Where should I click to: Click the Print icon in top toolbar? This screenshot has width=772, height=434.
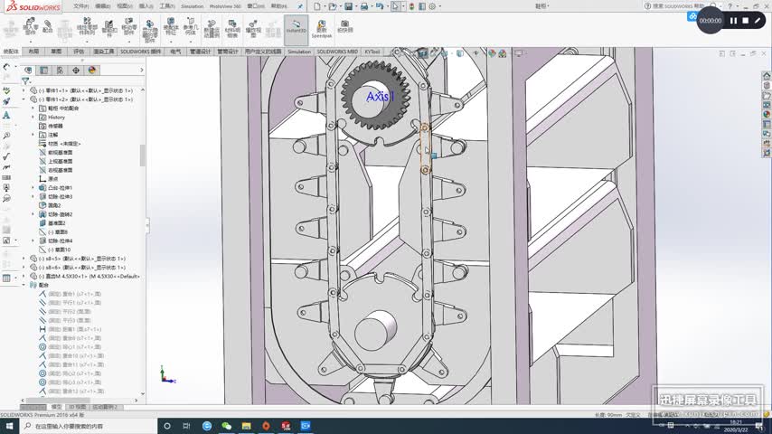click(x=363, y=5)
